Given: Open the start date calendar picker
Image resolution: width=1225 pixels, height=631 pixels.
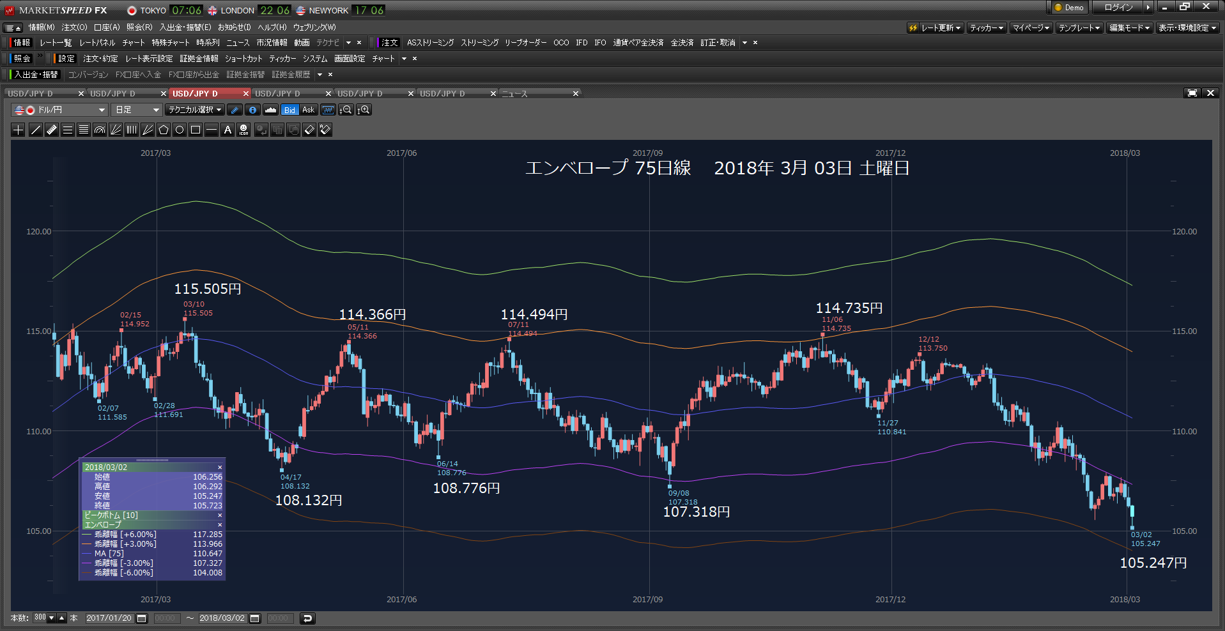Looking at the screenshot, I should 142,618.
